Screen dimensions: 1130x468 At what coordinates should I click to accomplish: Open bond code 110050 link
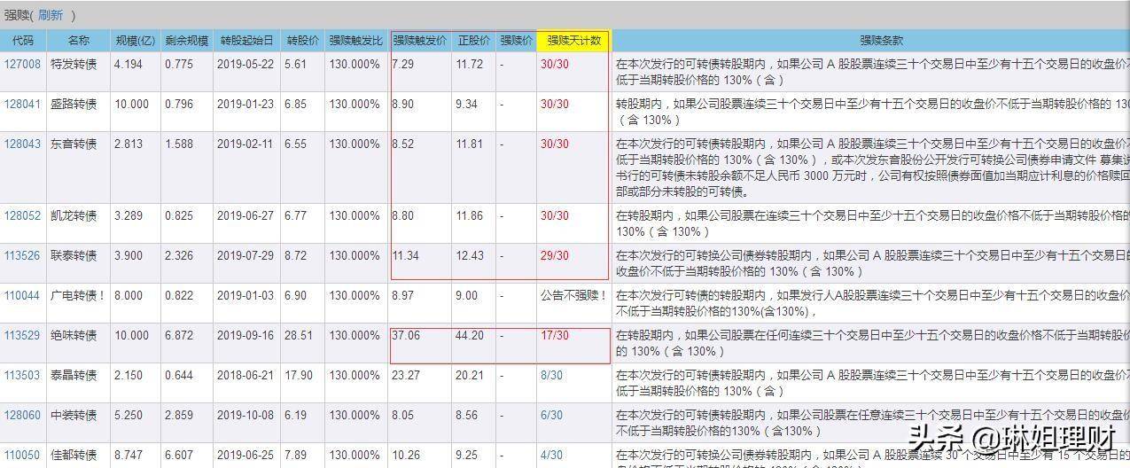point(22,455)
